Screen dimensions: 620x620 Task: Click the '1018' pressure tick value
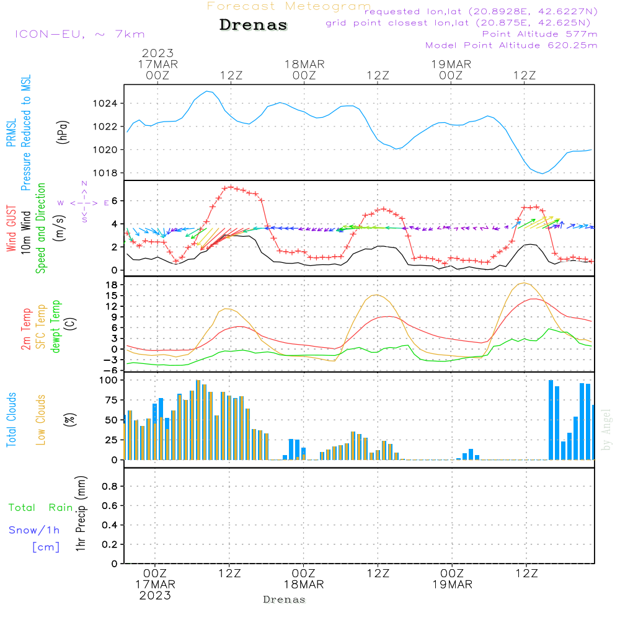(x=105, y=173)
